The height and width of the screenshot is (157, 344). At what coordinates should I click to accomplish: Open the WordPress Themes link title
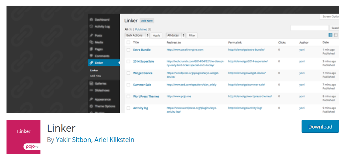click(x=146, y=96)
